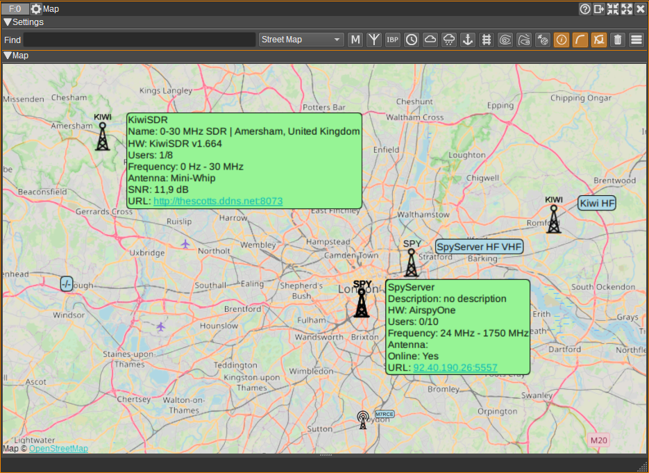649x473 pixels.
Task: Click the trash icon to delete map items
Action: 618,40
